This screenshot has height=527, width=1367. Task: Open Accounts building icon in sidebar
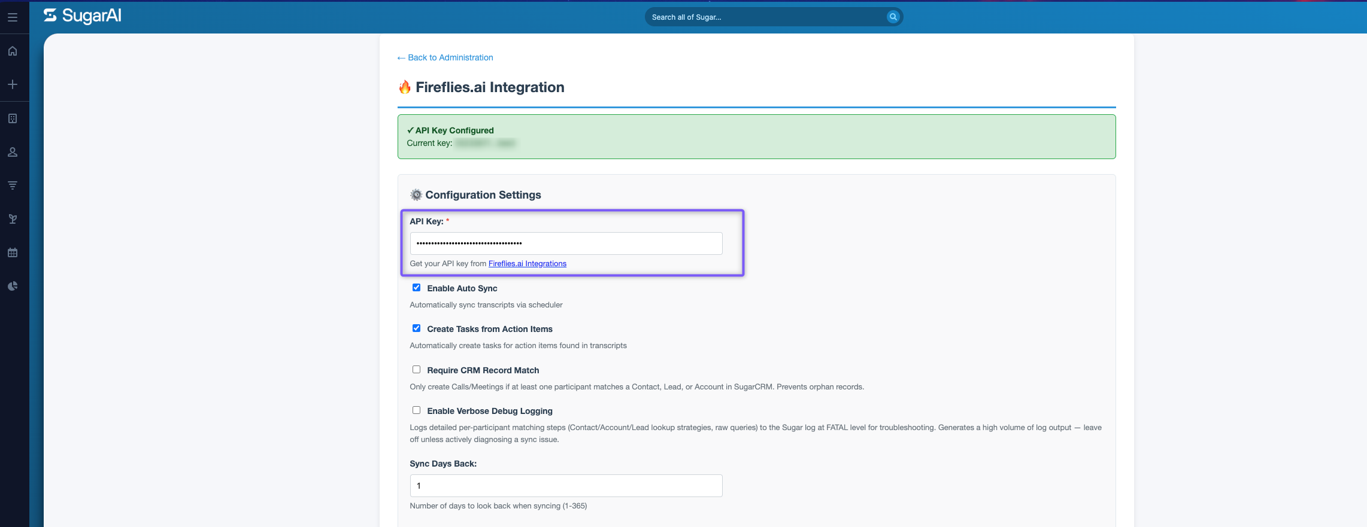coord(13,118)
